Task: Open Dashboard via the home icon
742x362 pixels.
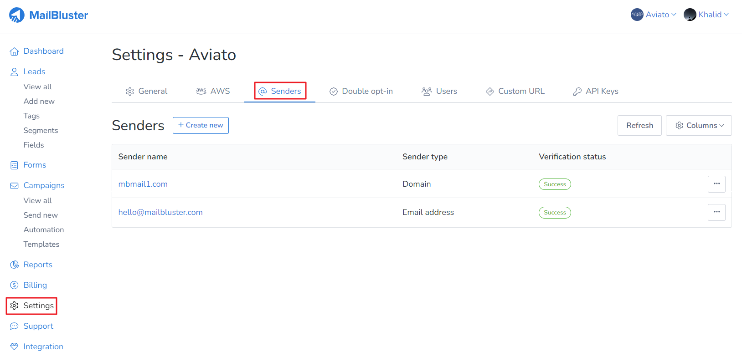Action: tap(14, 51)
